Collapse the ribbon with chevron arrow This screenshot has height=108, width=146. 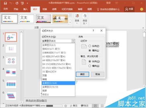pyautogui.click(x=143, y=28)
